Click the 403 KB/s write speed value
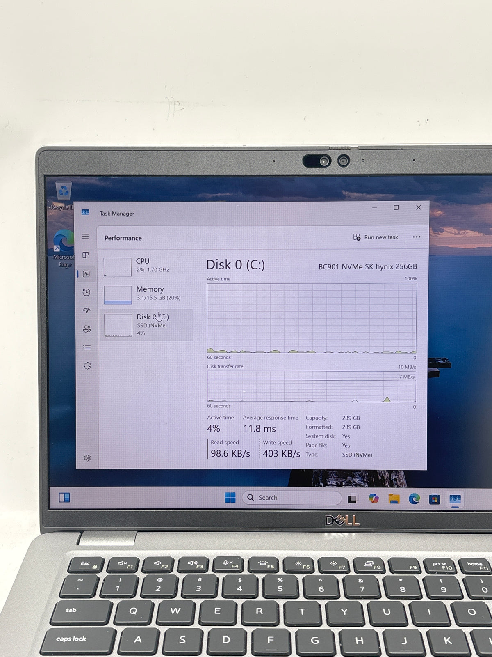 pos(281,454)
